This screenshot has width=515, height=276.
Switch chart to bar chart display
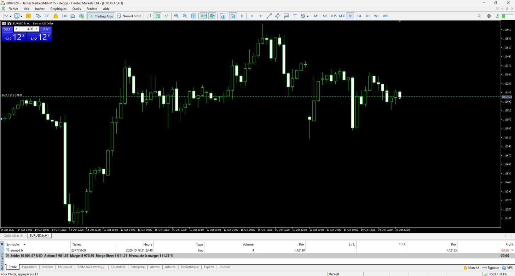(x=149, y=16)
